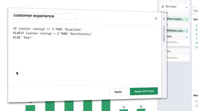Click the Apply and close button
198x111 pixels.
click(x=144, y=91)
